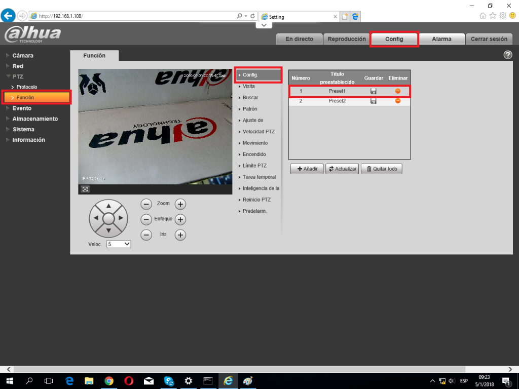The height and width of the screenshot is (389, 519).
Task: Open the Config tab
Action: point(394,38)
